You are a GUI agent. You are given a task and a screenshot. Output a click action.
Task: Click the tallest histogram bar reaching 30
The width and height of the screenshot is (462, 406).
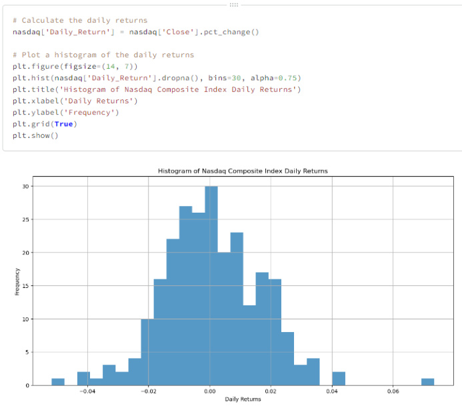(211, 287)
